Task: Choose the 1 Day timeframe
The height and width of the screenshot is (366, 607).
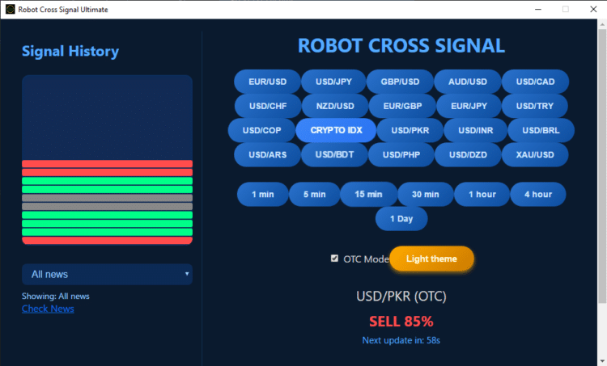Action: point(401,219)
